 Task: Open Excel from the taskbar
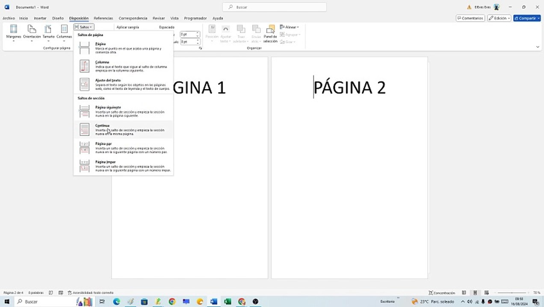(228, 301)
